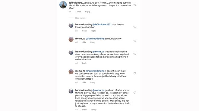This screenshot has width=199, height=111.
Task: Open momai_to's avatar beside 'seriously?awww'
Action: [x=71, y=40]
